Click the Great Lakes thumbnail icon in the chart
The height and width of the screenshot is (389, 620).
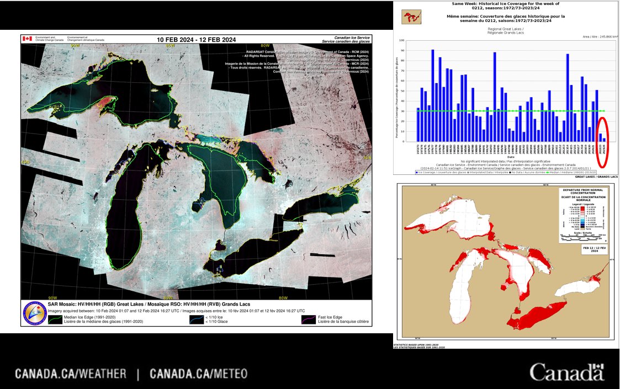[411, 17]
